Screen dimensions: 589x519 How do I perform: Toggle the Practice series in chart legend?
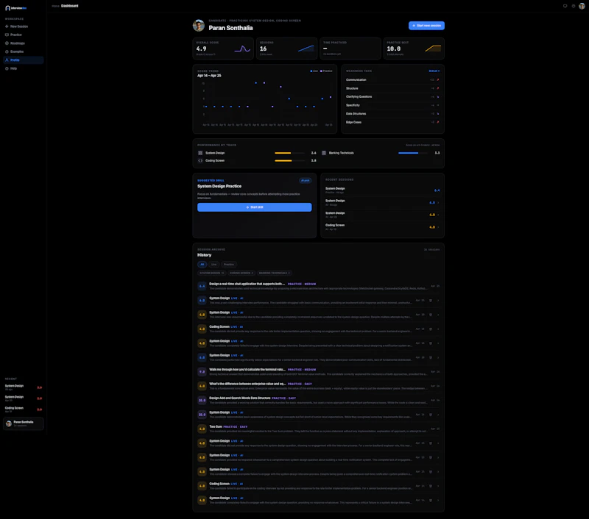(326, 71)
